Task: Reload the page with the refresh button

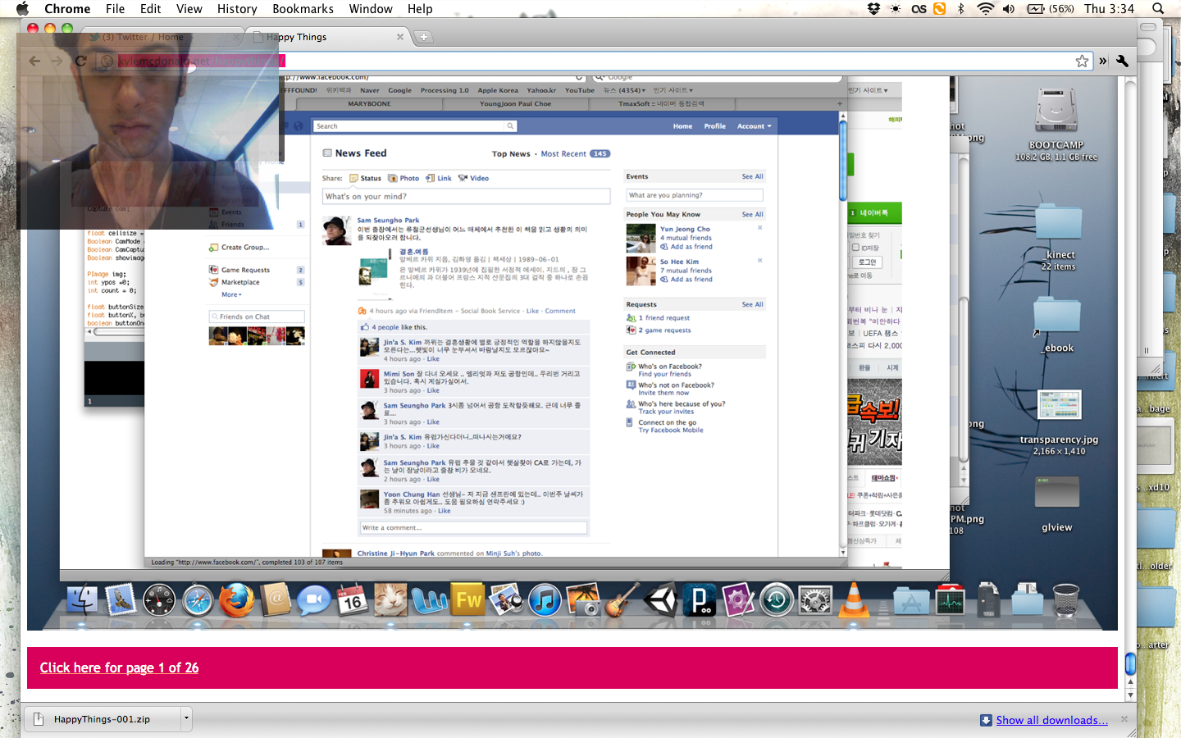Action: [x=80, y=61]
